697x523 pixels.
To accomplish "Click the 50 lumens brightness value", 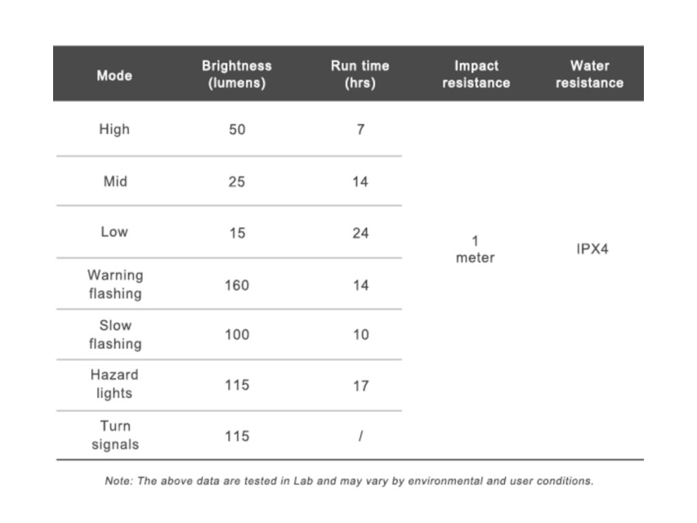I will pyautogui.click(x=237, y=129).
